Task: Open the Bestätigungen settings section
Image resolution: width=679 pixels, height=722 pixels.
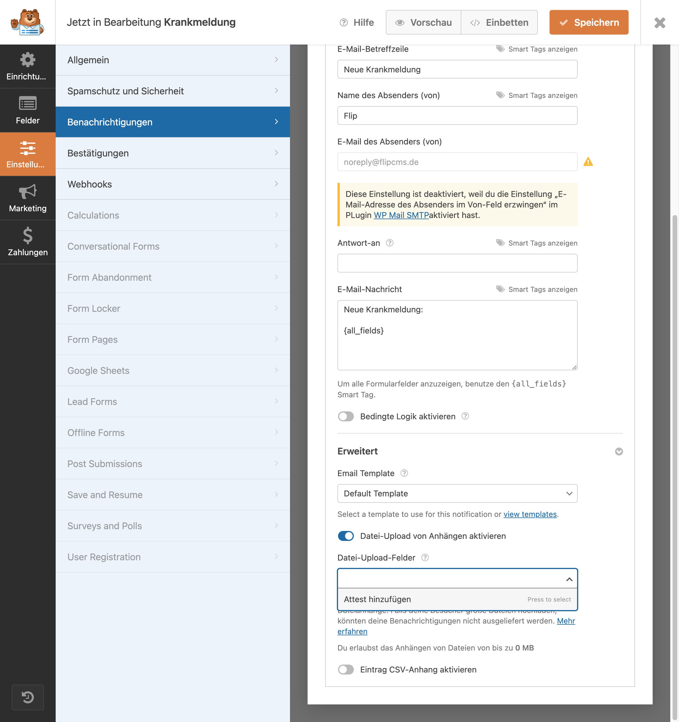Action: tap(173, 153)
